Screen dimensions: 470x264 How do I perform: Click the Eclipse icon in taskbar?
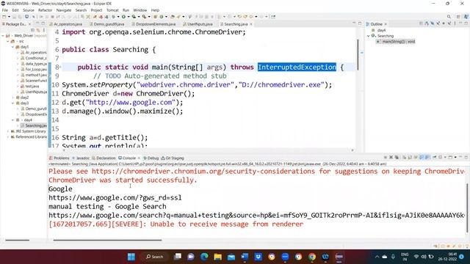(x=339, y=257)
